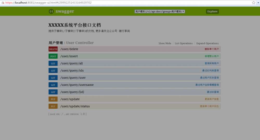Viewport: 260px width, 140px height.
Task: Click PUT badge for /user/update/status
Action: (x=53, y=106)
